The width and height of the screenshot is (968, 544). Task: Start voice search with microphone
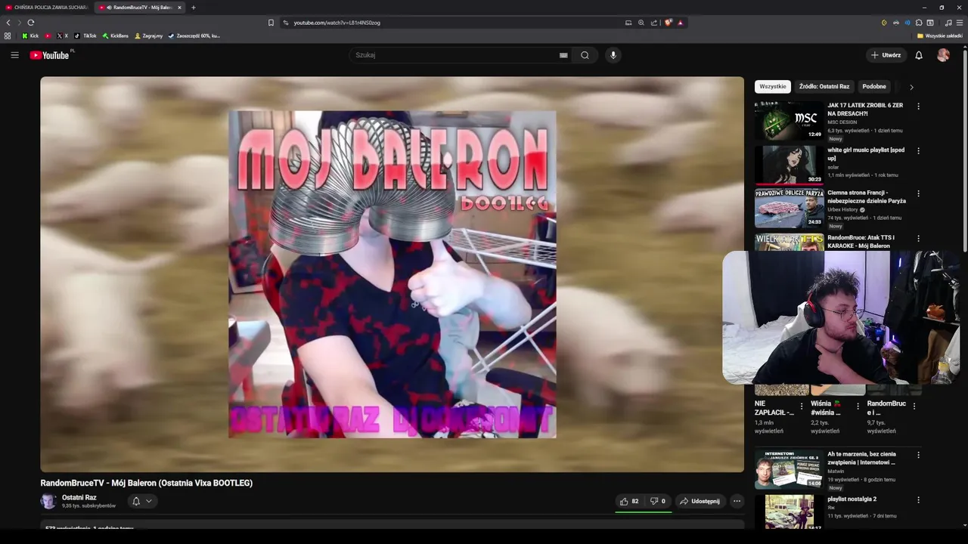[x=613, y=55]
